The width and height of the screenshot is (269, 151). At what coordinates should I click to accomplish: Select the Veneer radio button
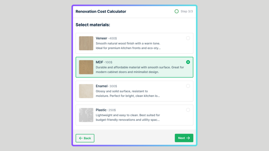tap(188, 38)
